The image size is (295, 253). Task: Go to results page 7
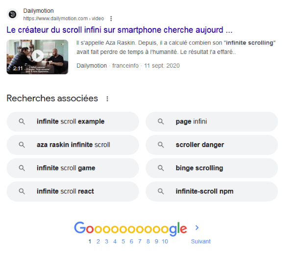(x=140, y=241)
